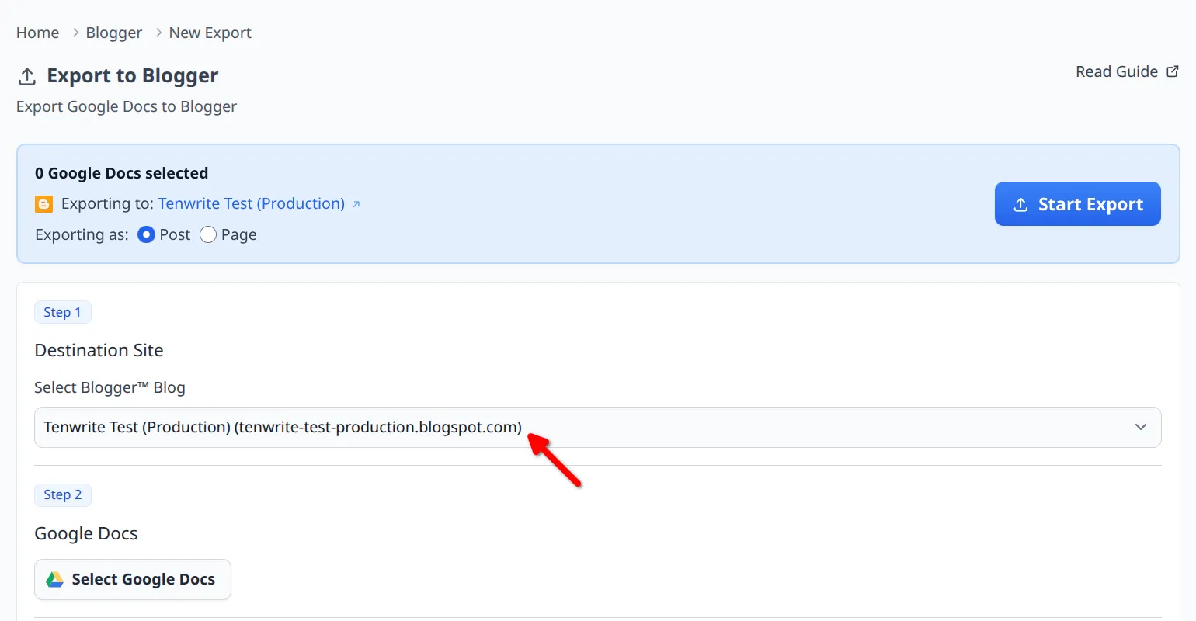Click the upload icon inside Start Export button
This screenshot has width=1196, height=621.
tap(1021, 203)
